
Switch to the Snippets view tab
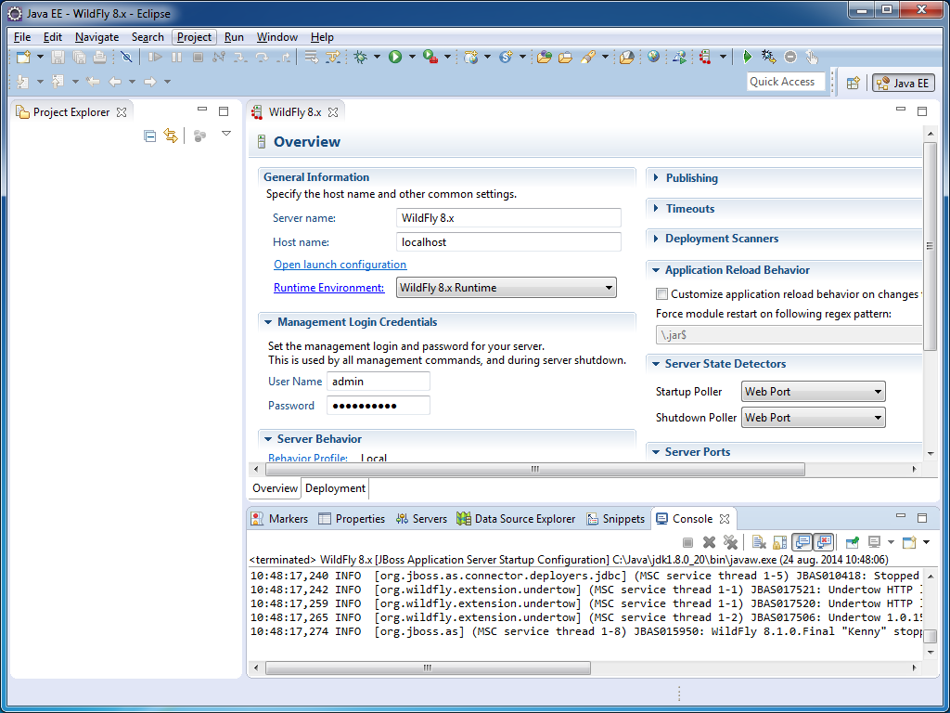coord(616,519)
